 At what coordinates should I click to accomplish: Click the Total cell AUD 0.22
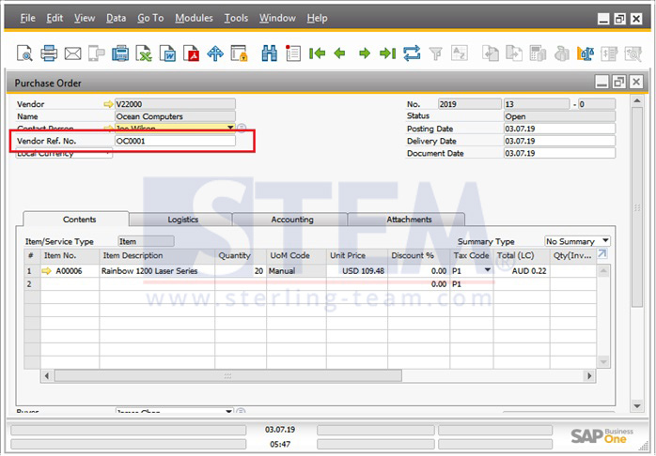522,271
